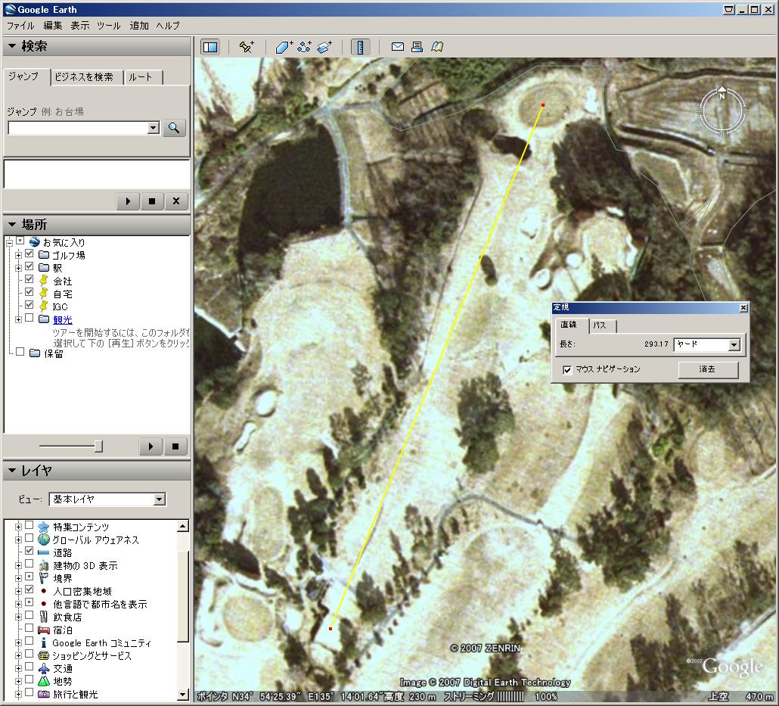Click the add image overlay icon

[x=324, y=47]
